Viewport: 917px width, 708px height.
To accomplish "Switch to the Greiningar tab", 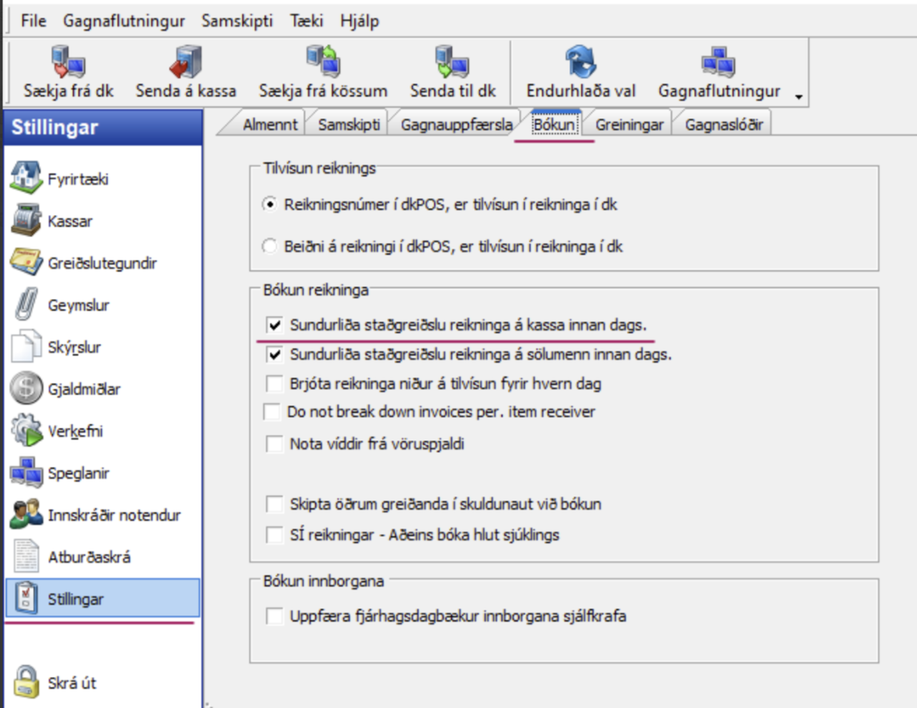I will 628,125.
